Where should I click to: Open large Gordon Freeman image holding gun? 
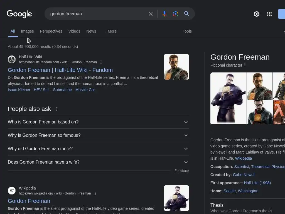pos(229,98)
